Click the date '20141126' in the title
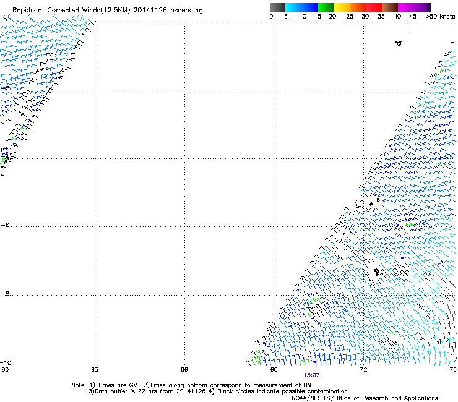Image resolution: width=458 pixels, height=402 pixels. [150, 11]
